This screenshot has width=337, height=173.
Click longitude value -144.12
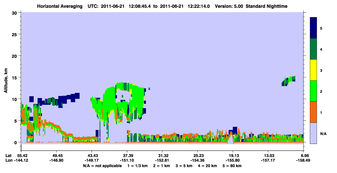click(21, 161)
